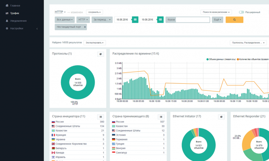The height and width of the screenshot is (161, 269).
Task: Click the 18.08.2016 date field
Action: [123, 20]
